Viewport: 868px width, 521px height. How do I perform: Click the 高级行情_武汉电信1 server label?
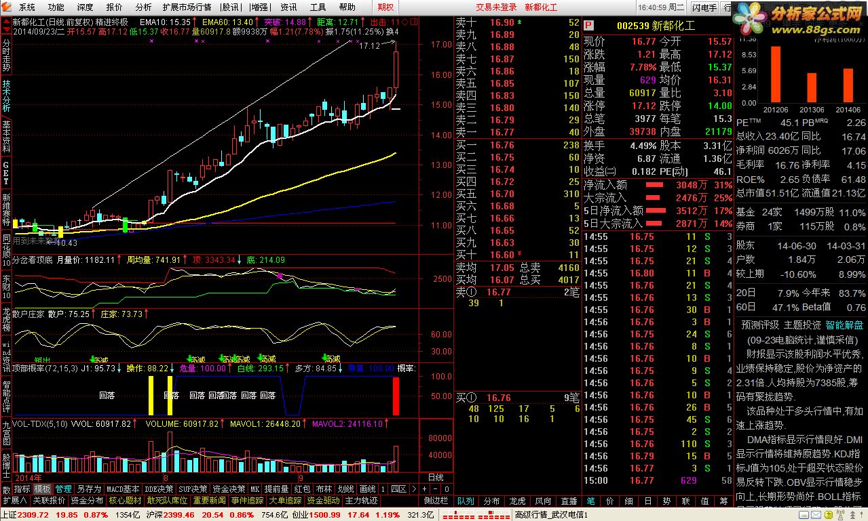coord(550,516)
